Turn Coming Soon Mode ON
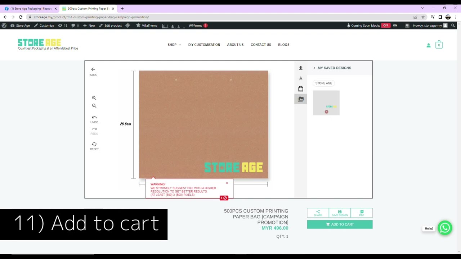461x259 pixels. pyautogui.click(x=395, y=26)
